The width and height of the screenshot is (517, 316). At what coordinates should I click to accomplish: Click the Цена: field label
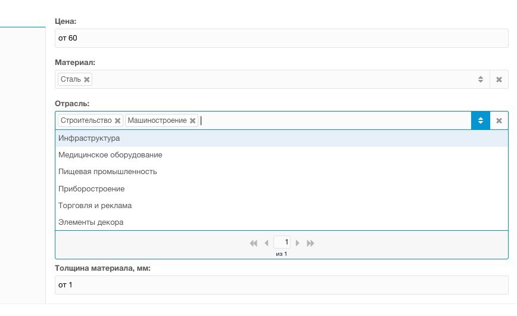(66, 21)
